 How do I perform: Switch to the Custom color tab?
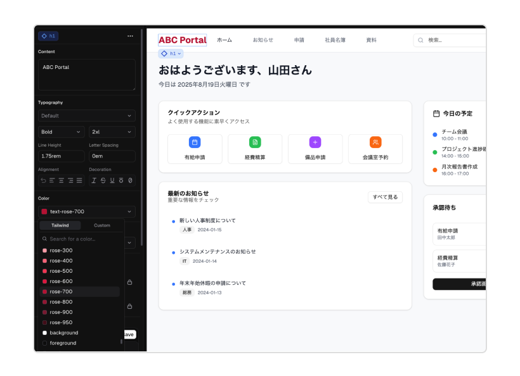tap(101, 225)
